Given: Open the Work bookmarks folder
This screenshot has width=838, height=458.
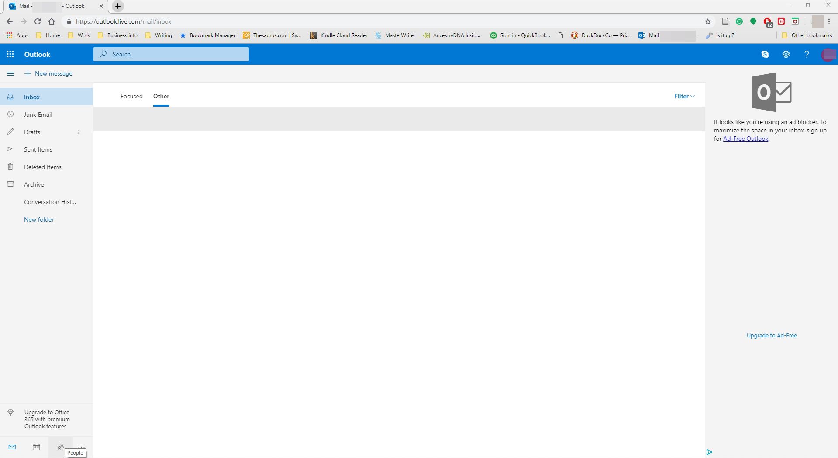Looking at the screenshot, I should pos(79,35).
